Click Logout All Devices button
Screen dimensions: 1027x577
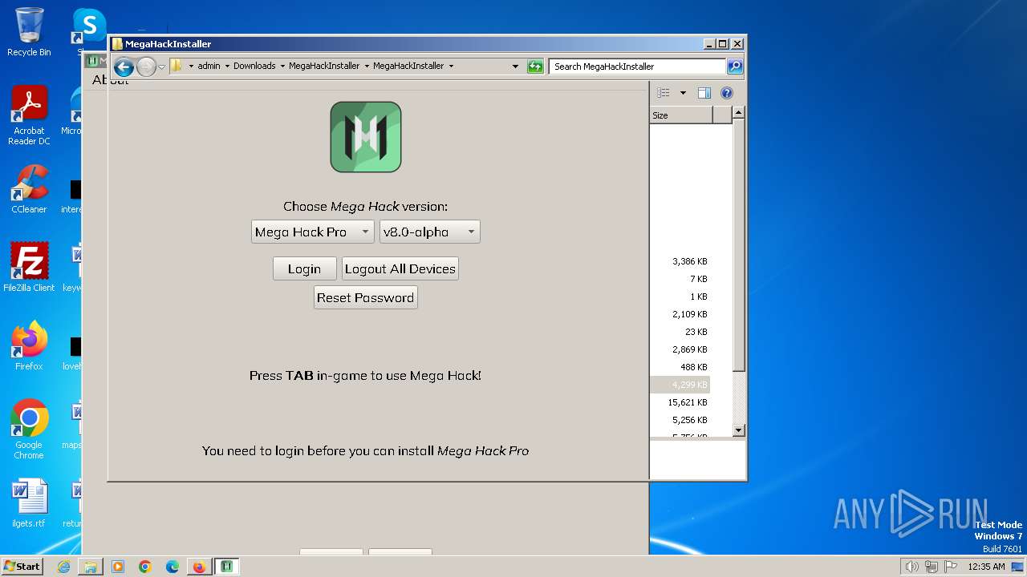click(x=400, y=268)
